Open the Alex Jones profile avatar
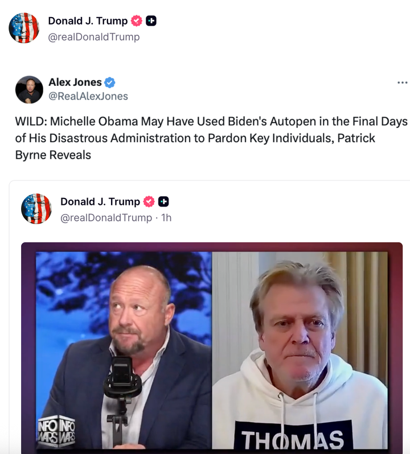This screenshot has width=410, height=454. coord(29,89)
